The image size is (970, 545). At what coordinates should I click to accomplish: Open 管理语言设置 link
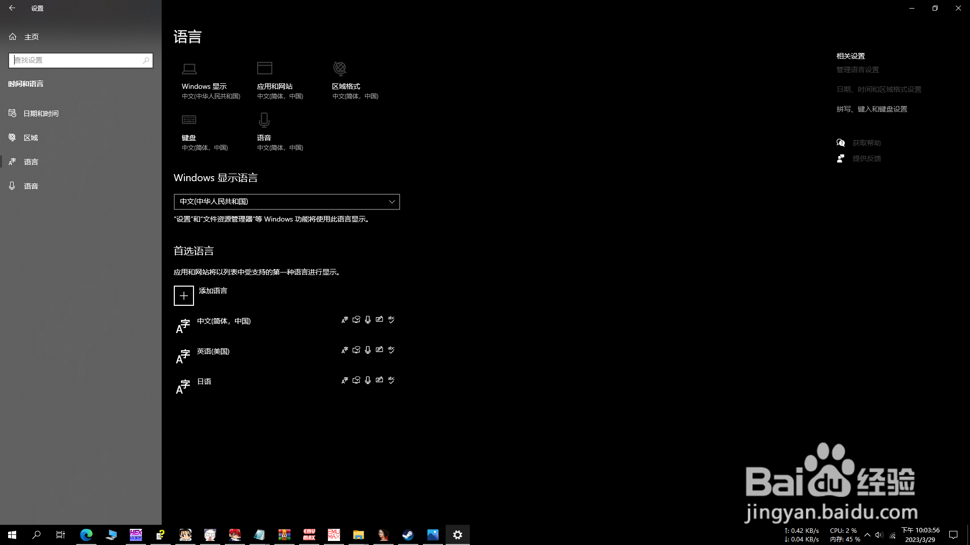pos(856,70)
